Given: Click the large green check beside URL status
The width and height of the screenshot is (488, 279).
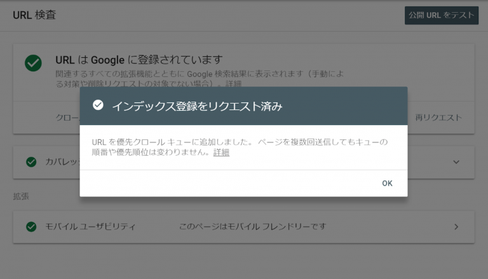Looking at the screenshot, I should click(x=33, y=63).
